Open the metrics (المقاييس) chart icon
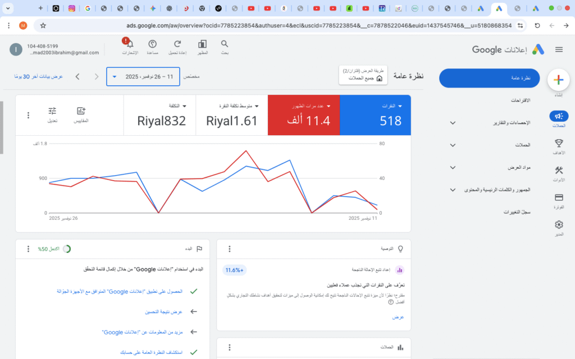This screenshot has width=575, height=359. [x=81, y=111]
